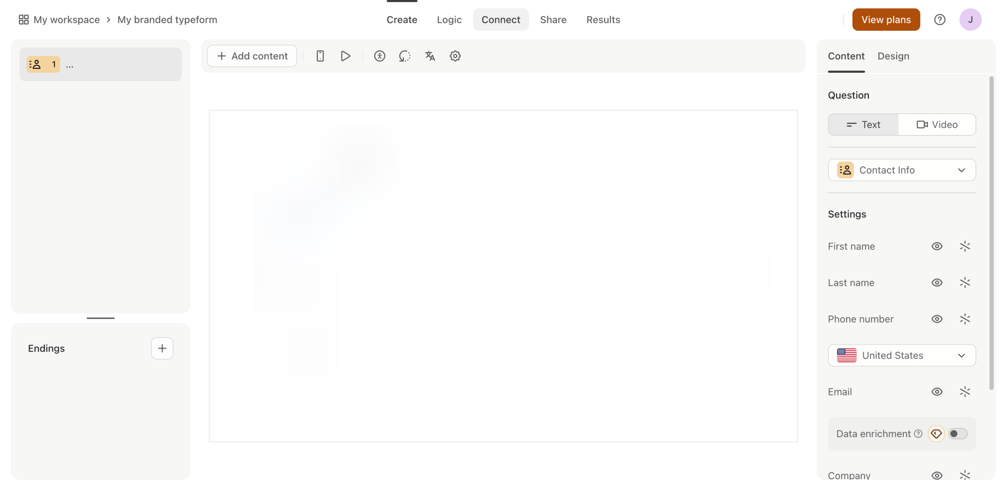Mark Email as required

coord(965,392)
